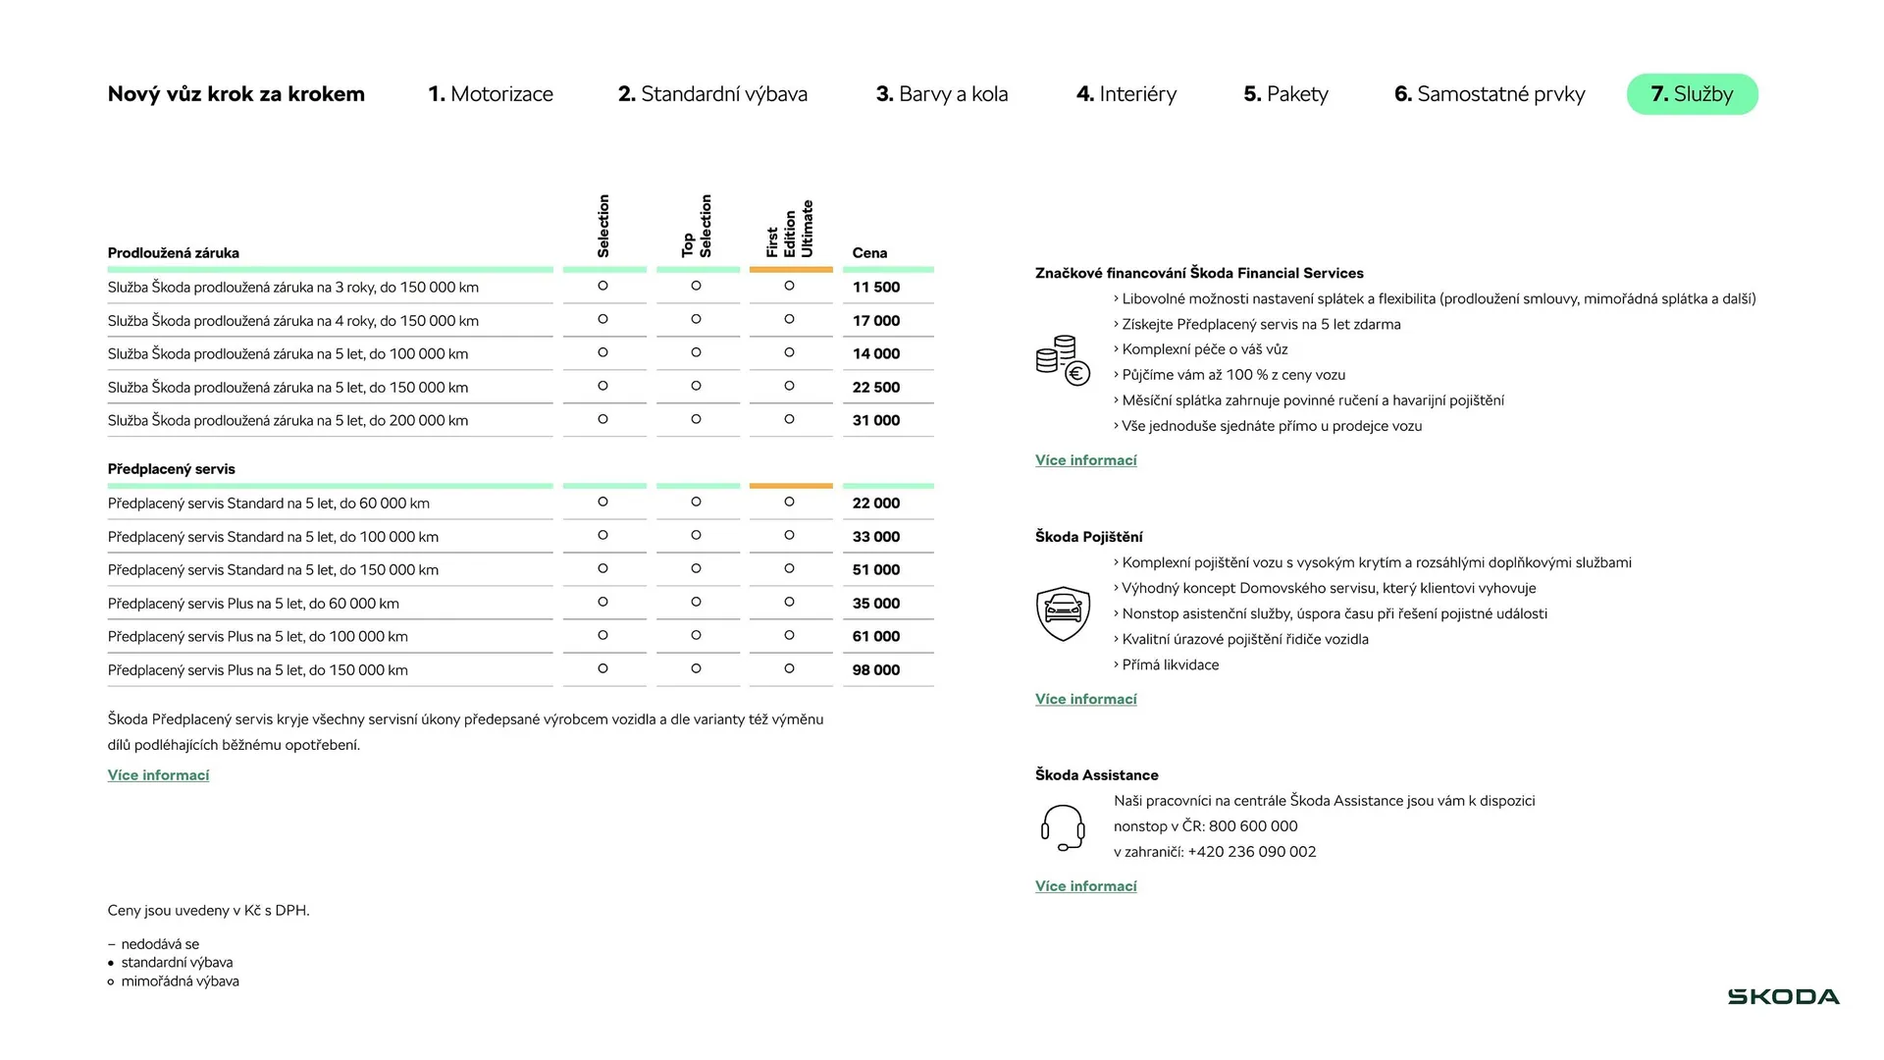
Task: Click price '14 000'
Action: tap(876, 354)
